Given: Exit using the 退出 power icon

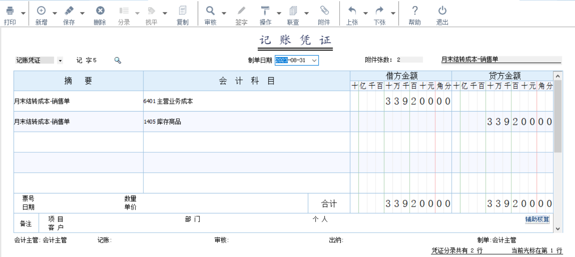Looking at the screenshot, I should 442,11.
